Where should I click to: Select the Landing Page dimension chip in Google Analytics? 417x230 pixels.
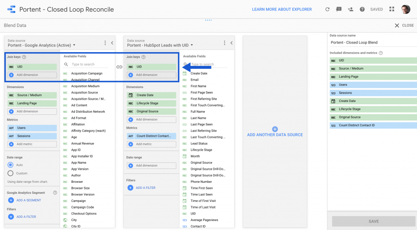click(x=32, y=103)
